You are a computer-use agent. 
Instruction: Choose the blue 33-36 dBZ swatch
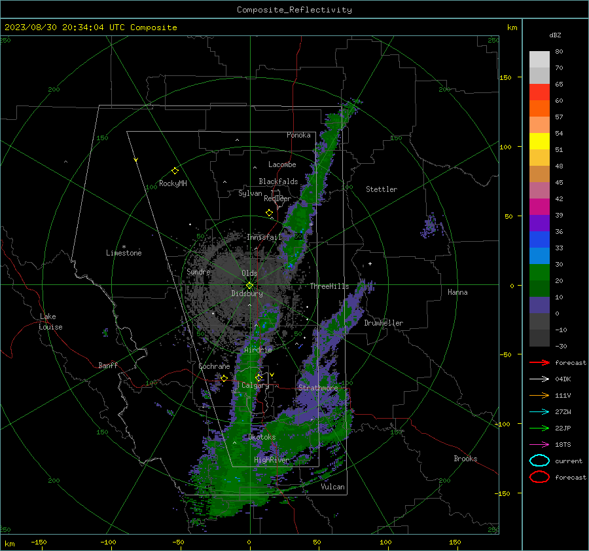tap(539, 240)
